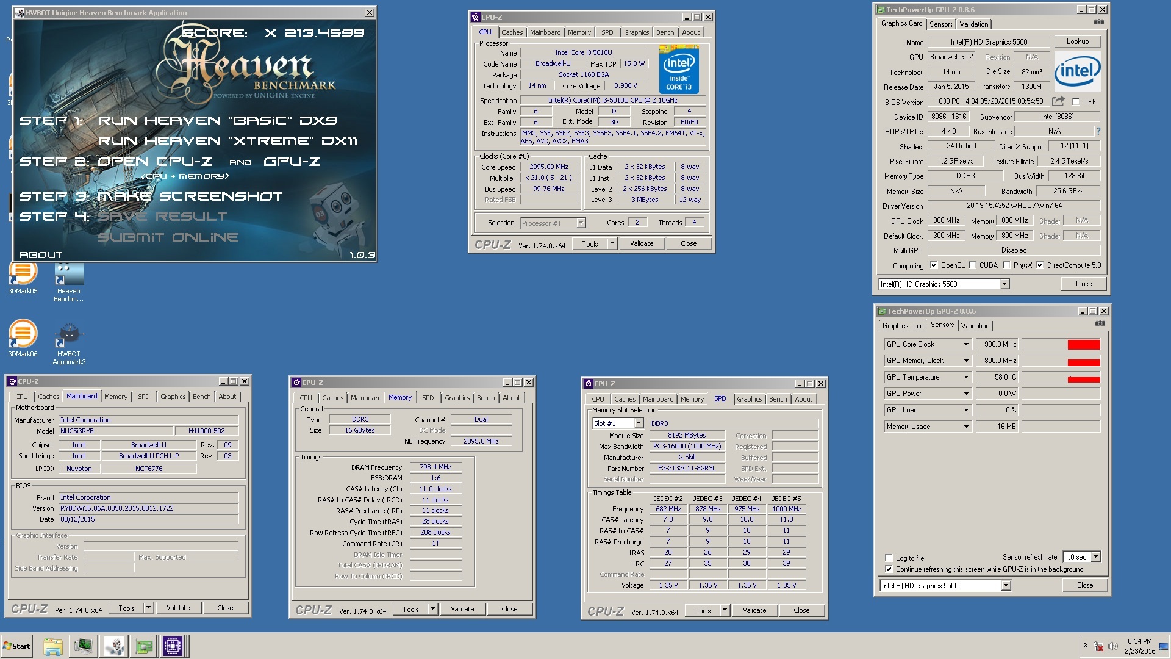Toggle the UEFI checkbox in GPU-Z
The image size is (1171, 659).
click(x=1076, y=102)
